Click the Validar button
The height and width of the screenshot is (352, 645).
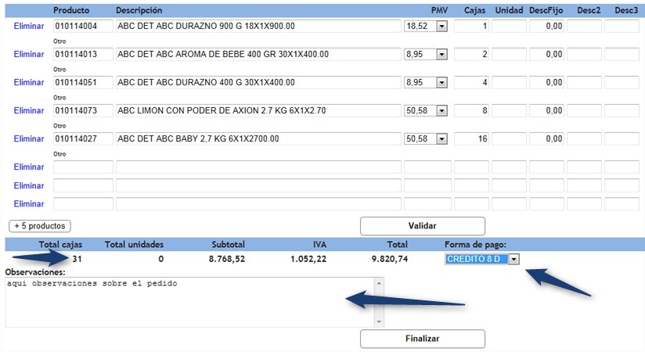click(x=423, y=226)
